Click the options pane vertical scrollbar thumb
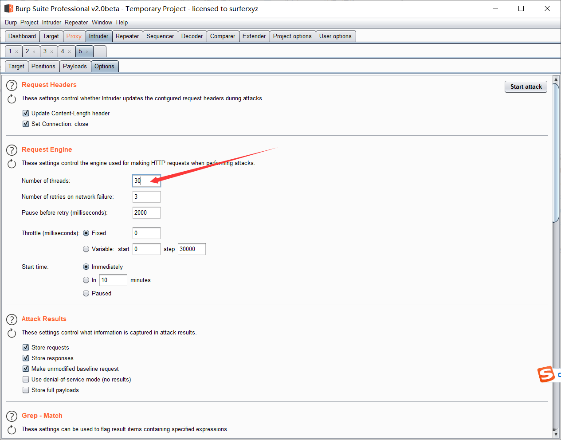561x440 pixels. click(x=556, y=152)
